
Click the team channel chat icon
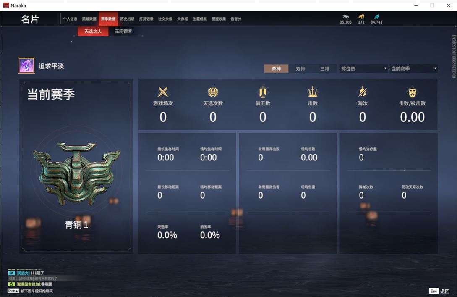pyautogui.click(x=11, y=273)
